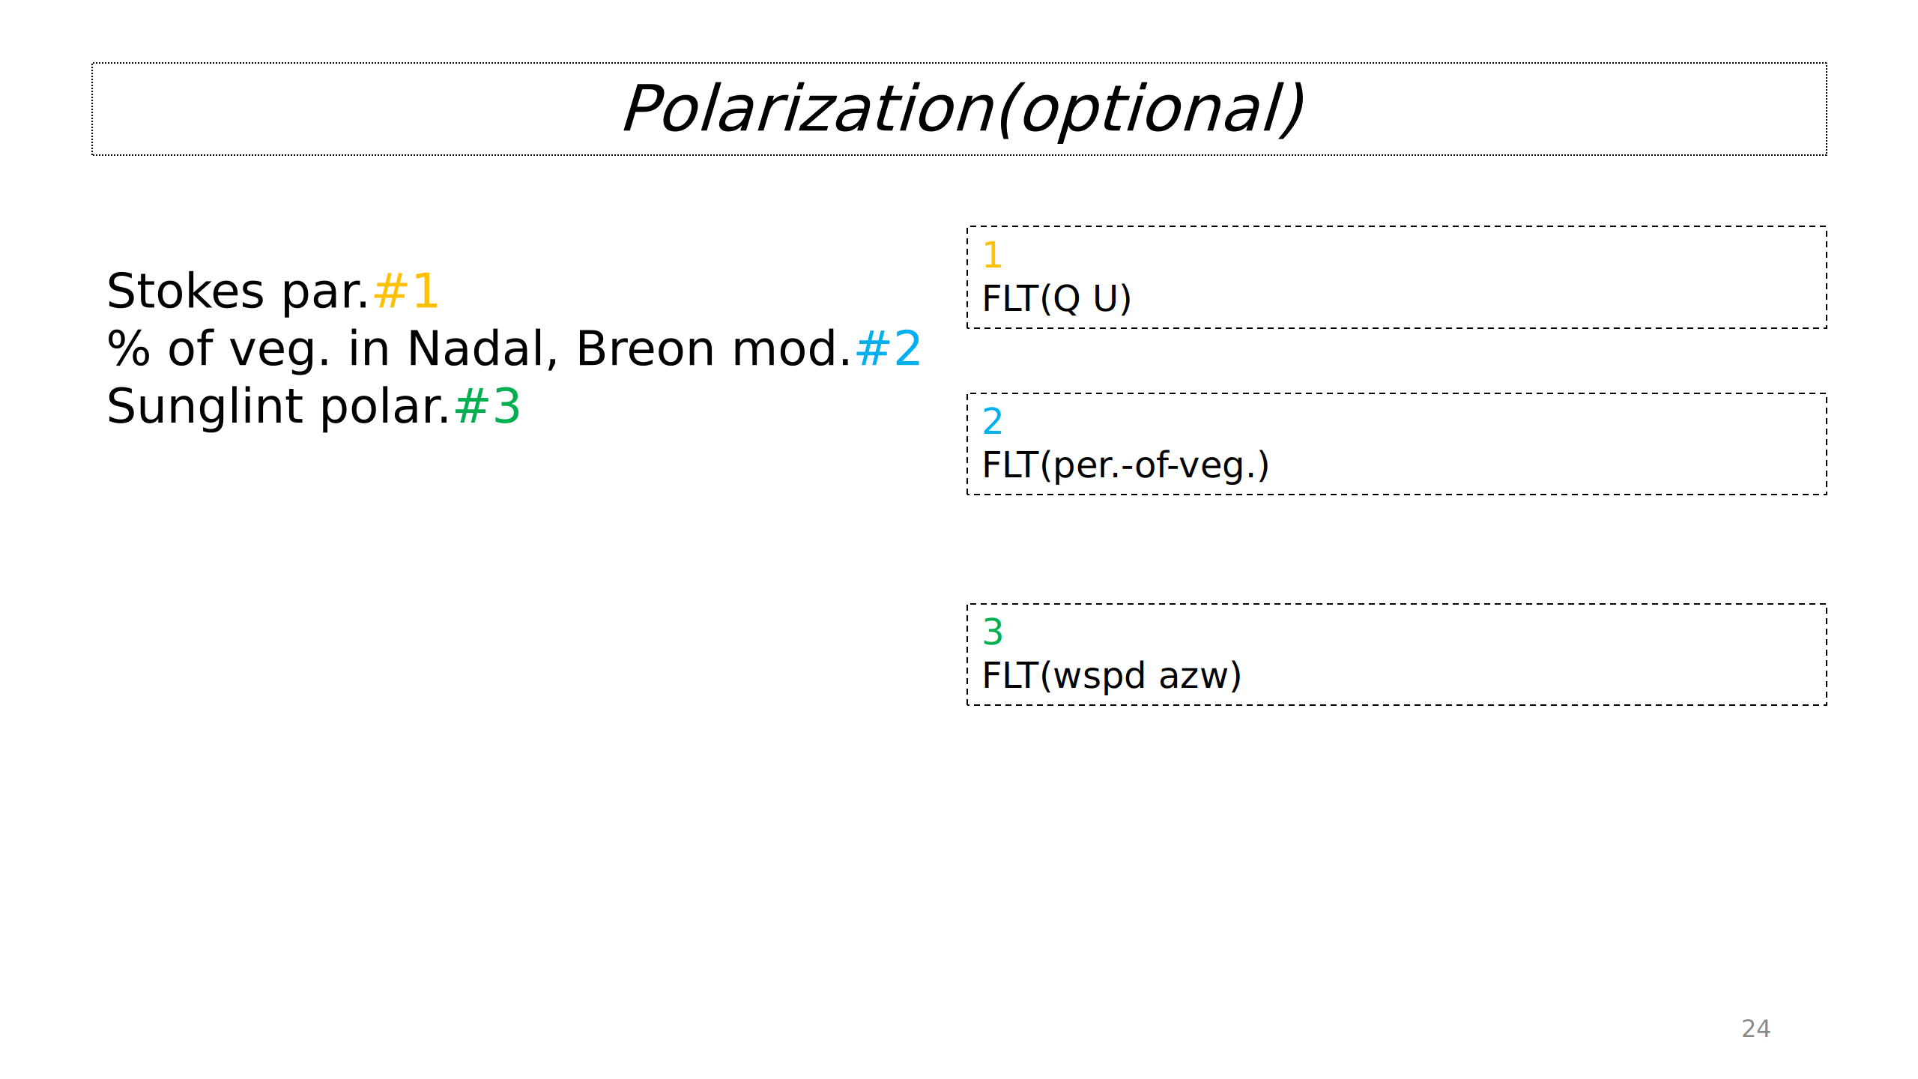Screen dimensions: 1918x1079
Task: Select the 'Stokes par.' text line
Action: (x=238, y=291)
